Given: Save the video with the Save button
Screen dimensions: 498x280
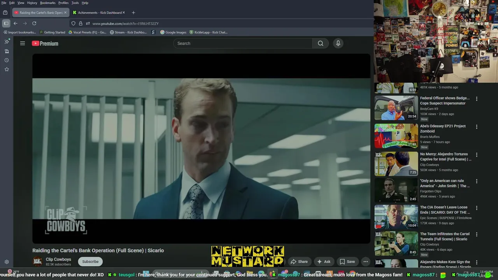Looking at the screenshot, I should pyautogui.click(x=347, y=262).
